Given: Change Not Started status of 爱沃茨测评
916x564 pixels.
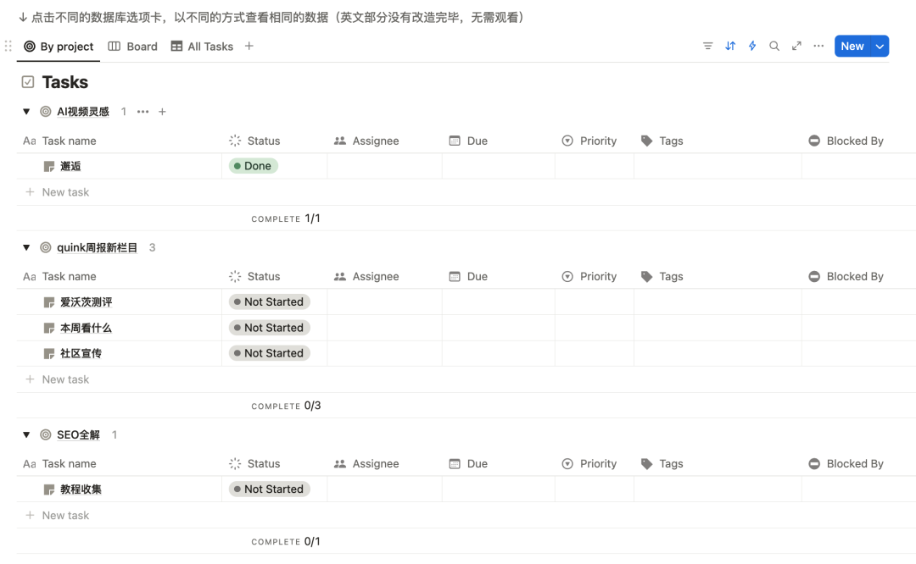Looking at the screenshot, I should 270,302.
